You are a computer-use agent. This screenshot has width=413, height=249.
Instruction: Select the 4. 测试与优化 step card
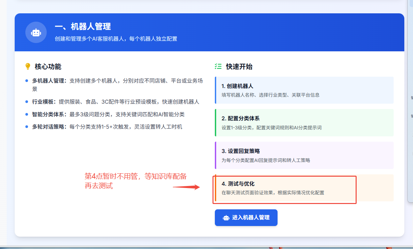304,188
